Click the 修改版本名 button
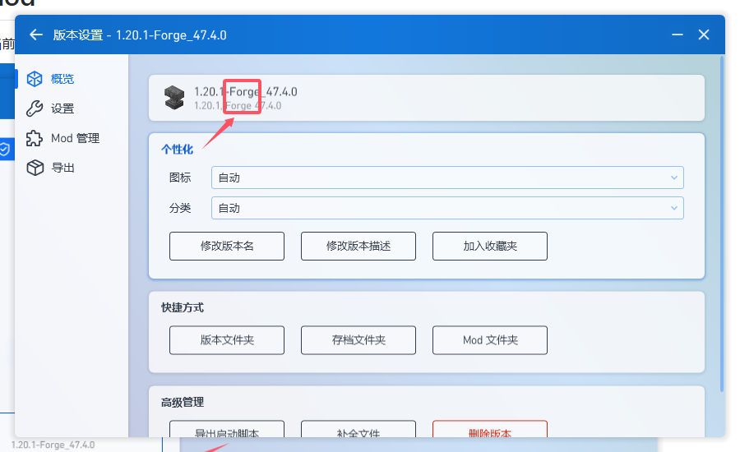 tap(227, 246)
